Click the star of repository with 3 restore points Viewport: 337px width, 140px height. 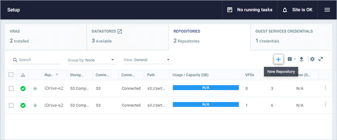click(x=35, y=88)
